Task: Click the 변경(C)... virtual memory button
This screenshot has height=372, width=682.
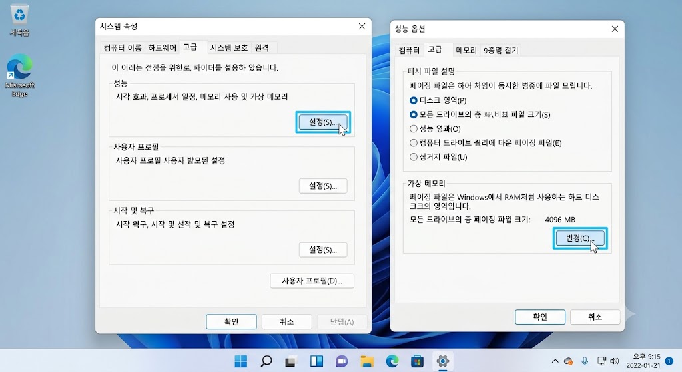Action: coord(580,238)
